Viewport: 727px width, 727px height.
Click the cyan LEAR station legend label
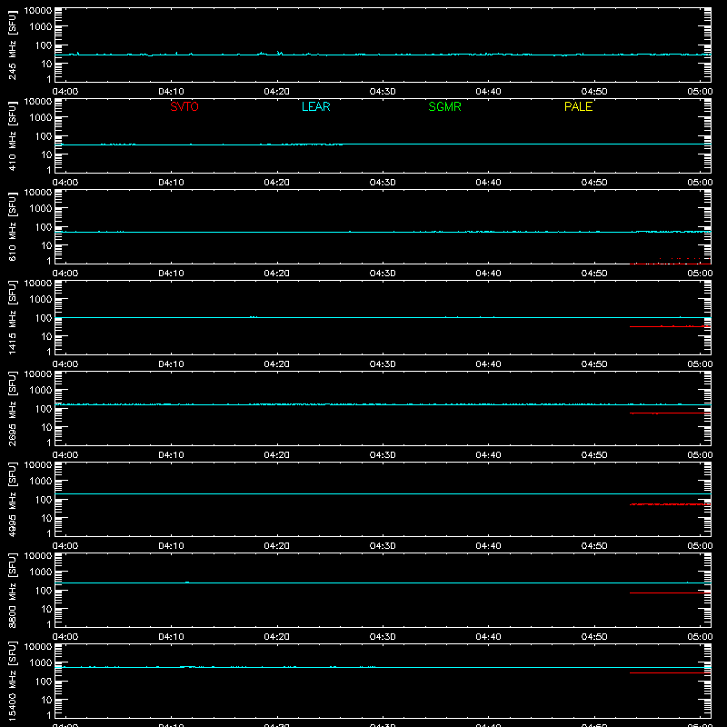[x=315, y=106]
